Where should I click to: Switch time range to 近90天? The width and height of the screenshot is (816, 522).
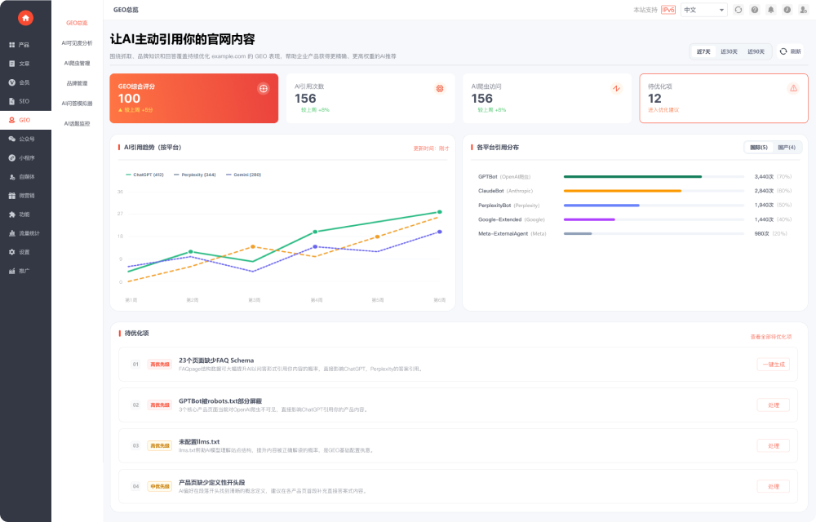756,51
